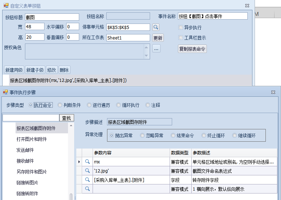The width and height of the screenshot is (281, 200).
Task: Select the 循环执行 radio option
Action: click(x=119, y=105)
